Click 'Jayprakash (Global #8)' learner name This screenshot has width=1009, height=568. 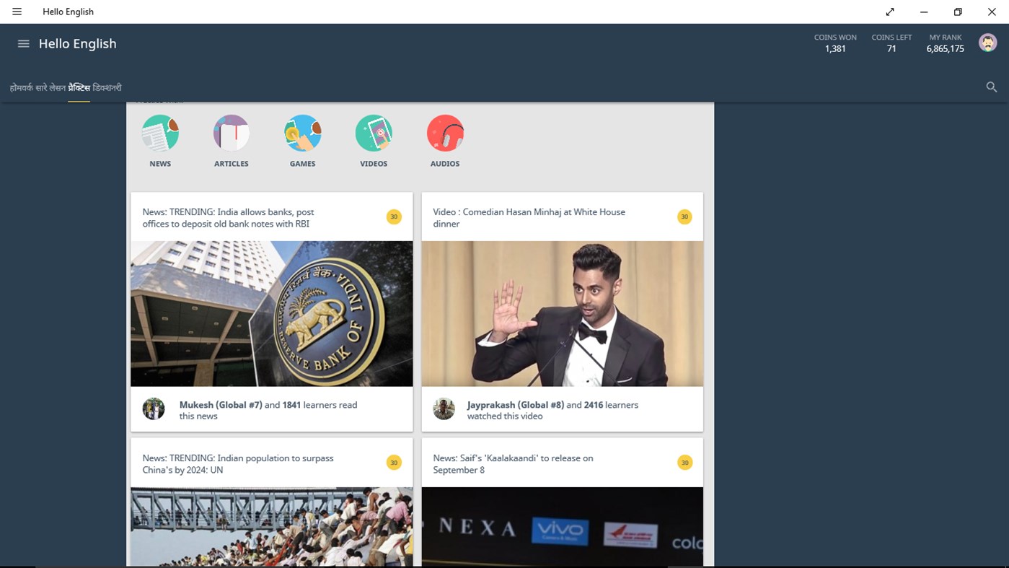click(515, 405)
